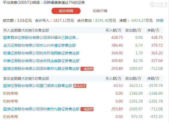Click 一线游资 tag in sell list
169x123 pixels.
87,109
